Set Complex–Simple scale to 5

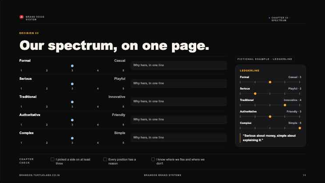[x=123, y=142]
